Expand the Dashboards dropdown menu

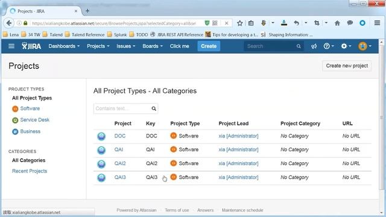tap(64, 46)
